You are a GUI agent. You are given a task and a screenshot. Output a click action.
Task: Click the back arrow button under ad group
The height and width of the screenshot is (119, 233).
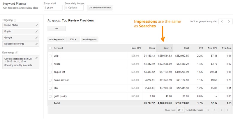click(57, 28)
